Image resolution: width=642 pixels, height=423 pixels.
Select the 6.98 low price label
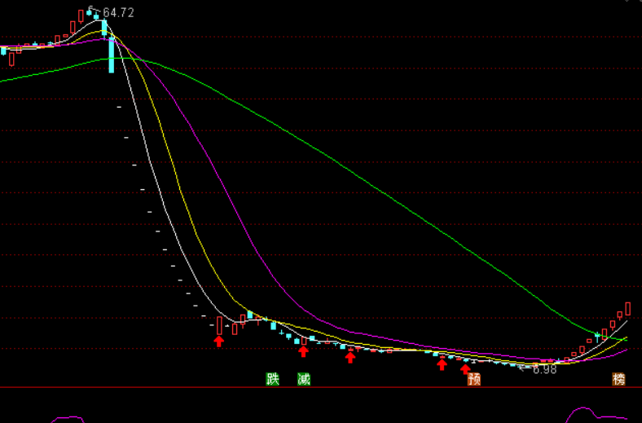(544, 369)
